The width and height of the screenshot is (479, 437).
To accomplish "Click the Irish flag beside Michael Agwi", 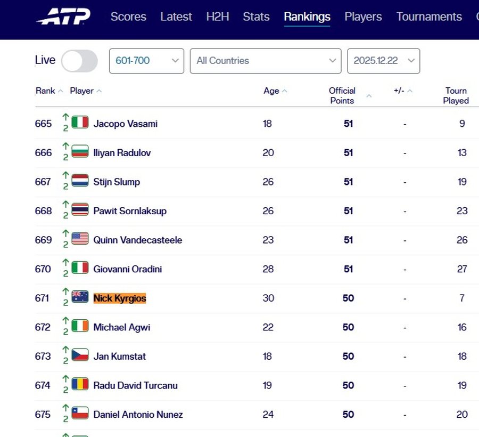I will click(80, 326).
